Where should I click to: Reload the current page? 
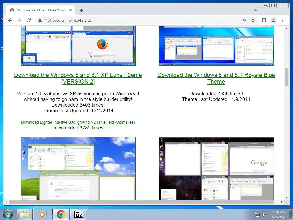coord(29,20)
